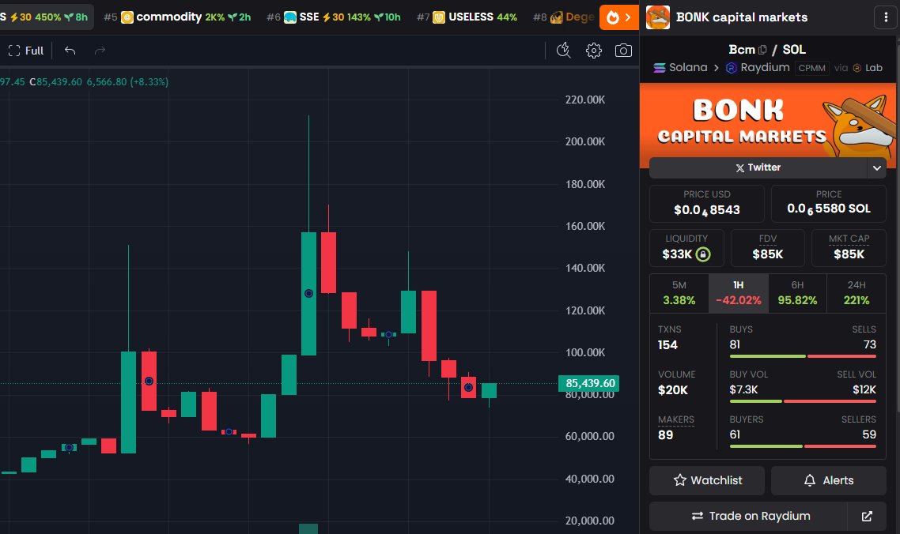Click Trade on Raydium button
The height and width of the screenshot is (534, 900).
point(748,516)
